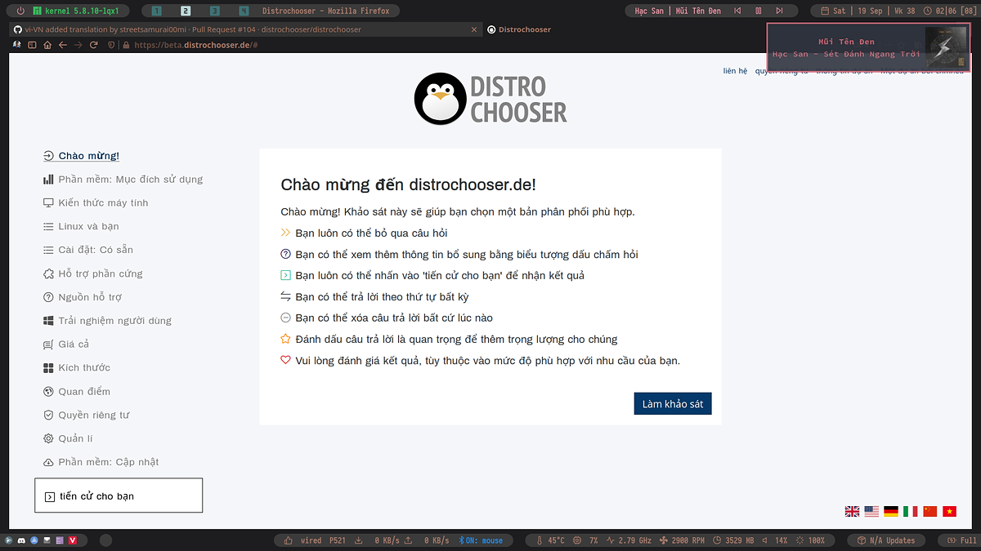Viewport: 981px width, 551px height.
Task: Select the Giá cả category
Action: click(x=66, y=344)
